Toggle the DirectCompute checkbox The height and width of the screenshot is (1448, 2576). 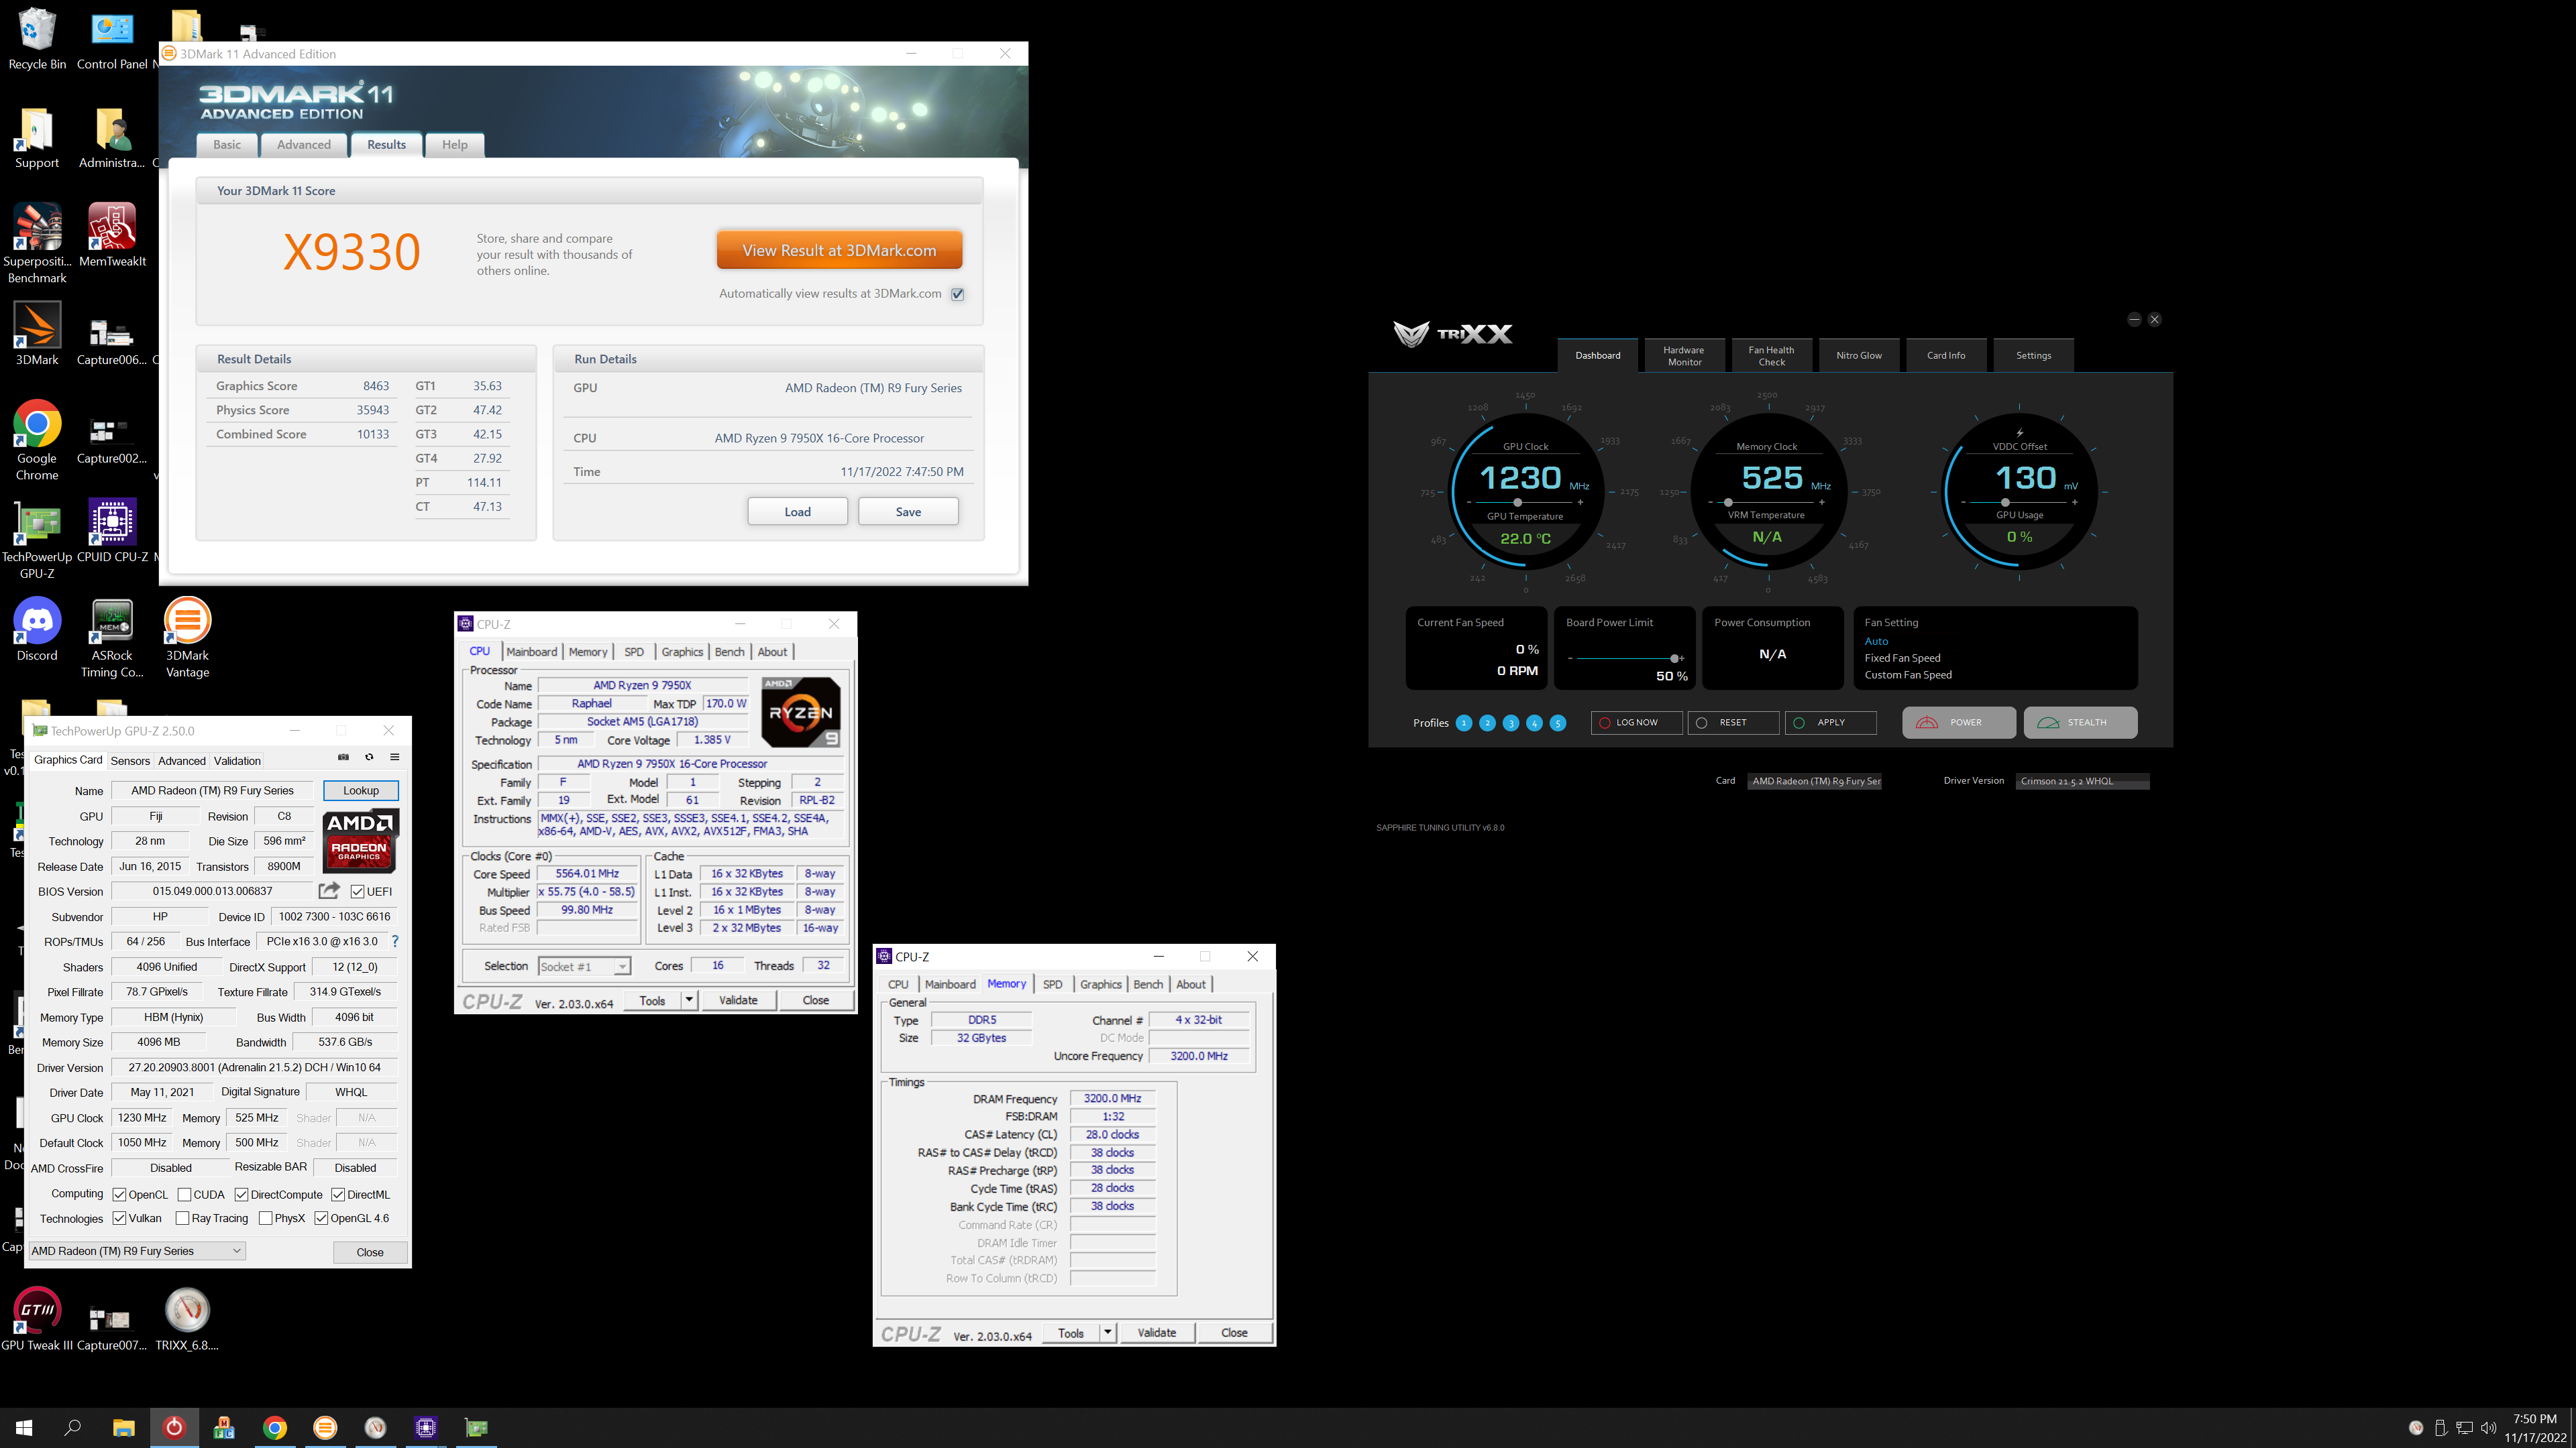[x=241, y=1194]
